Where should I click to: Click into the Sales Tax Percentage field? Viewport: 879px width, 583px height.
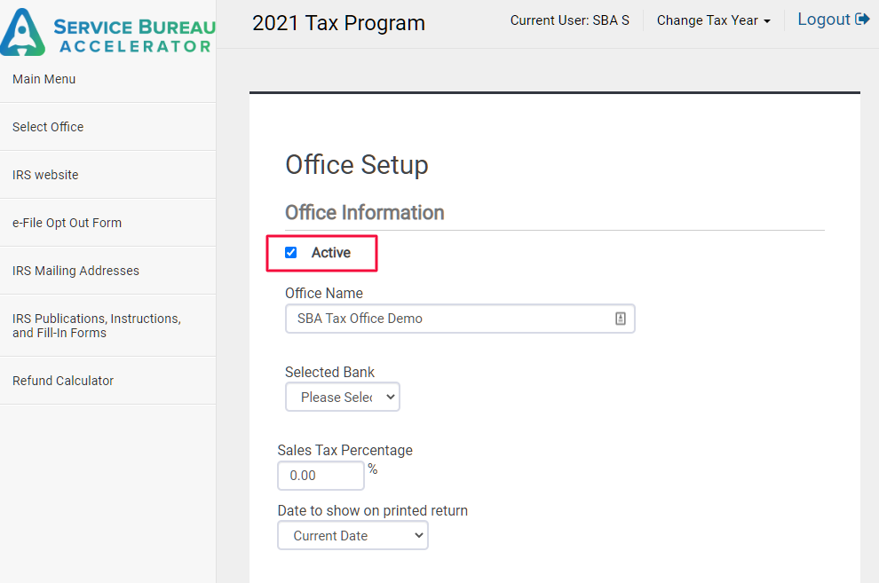click(x=321, y=476)
